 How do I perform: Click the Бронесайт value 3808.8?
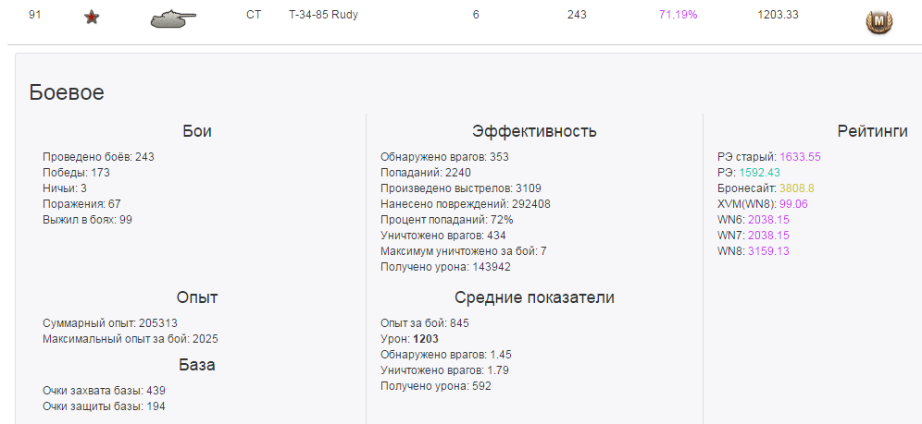click(x=797, y=188)
